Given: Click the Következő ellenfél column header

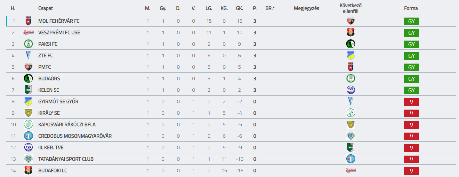Looking at the screenshot, I should [x=351, y=8].
